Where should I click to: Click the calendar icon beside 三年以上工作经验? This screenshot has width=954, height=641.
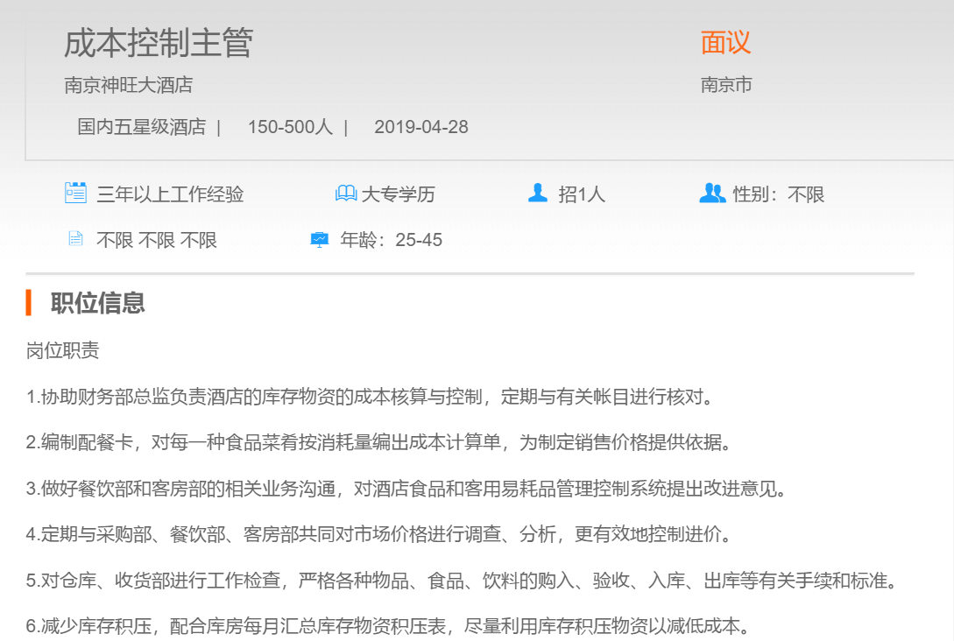pyautogui.click(x=75, y=193)
